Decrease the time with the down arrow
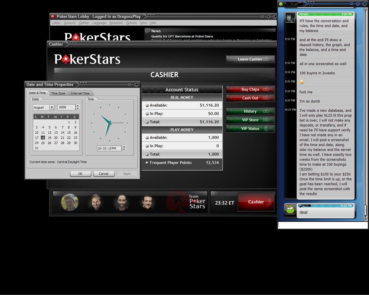The width and height of the screenshot is (369, 295). click(x=124, y=150)
